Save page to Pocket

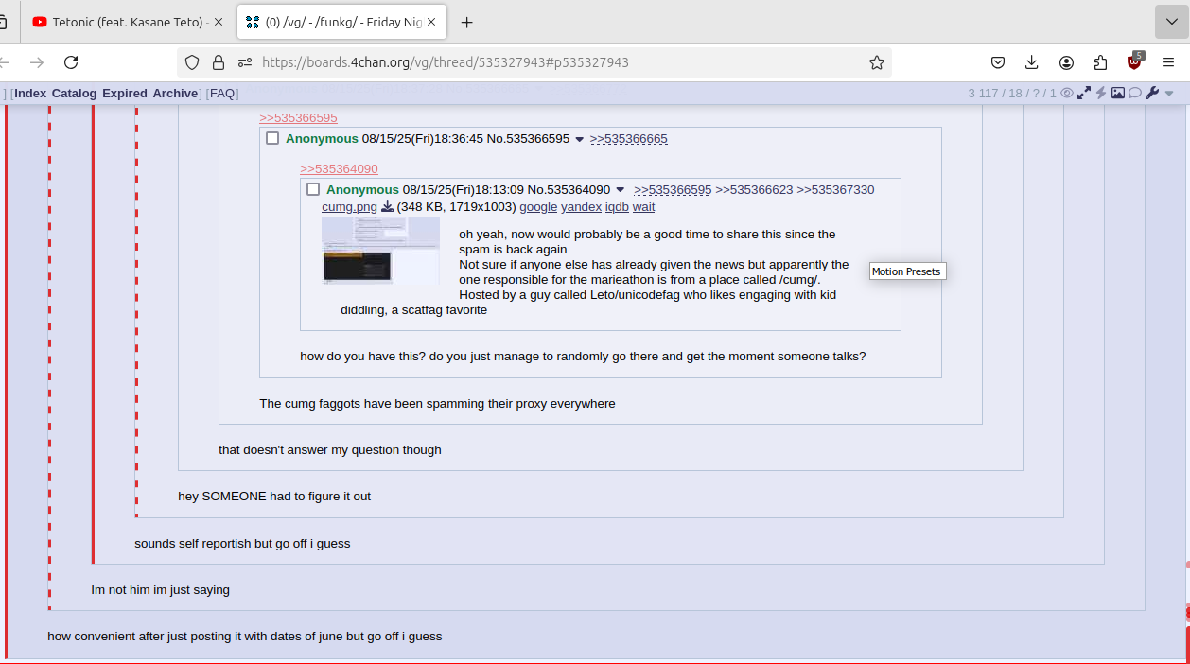tap(998, 62)
